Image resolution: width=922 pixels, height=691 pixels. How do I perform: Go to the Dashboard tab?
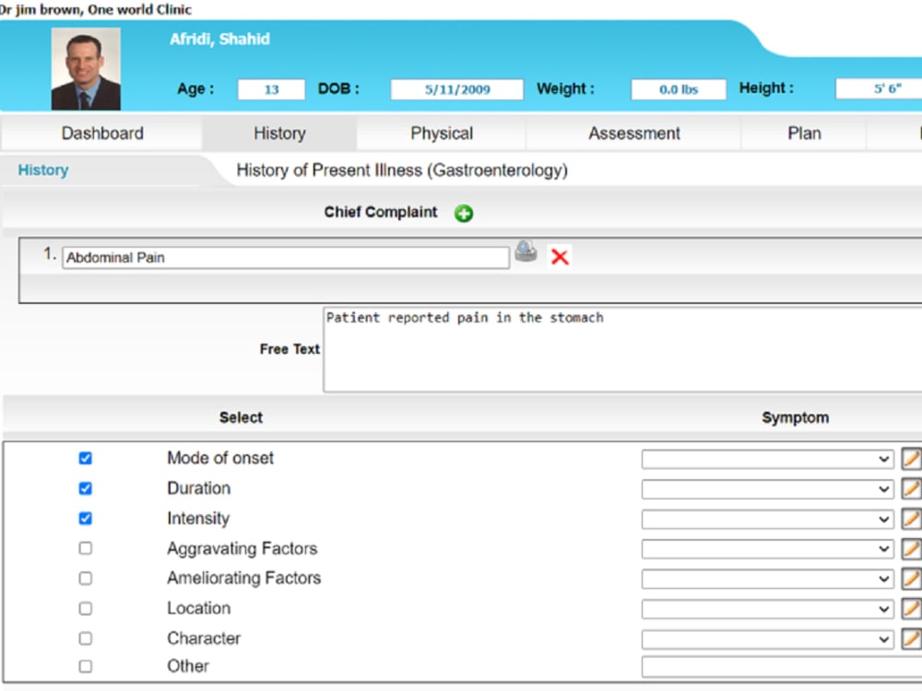102,133
